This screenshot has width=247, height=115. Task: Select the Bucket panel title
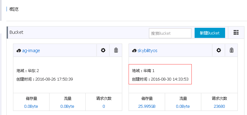(17, 32)
